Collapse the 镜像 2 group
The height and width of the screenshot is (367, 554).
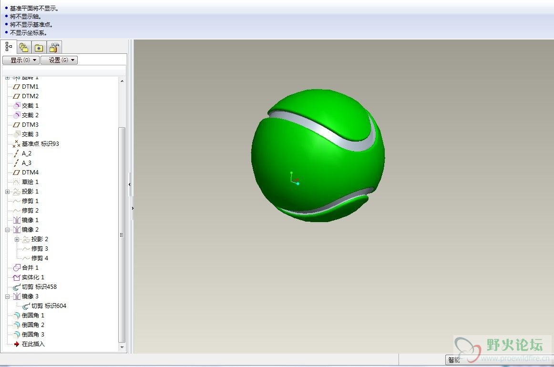[x=8, y=230]
